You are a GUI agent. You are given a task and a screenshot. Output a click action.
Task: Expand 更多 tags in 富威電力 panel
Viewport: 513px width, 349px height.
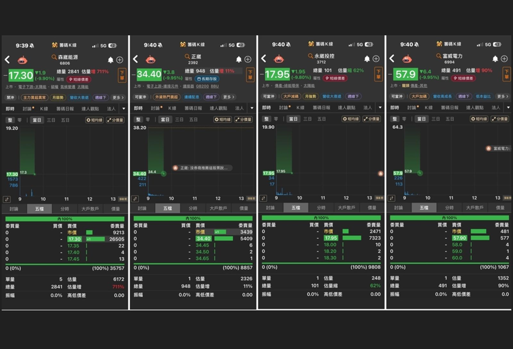coord(502,96)
